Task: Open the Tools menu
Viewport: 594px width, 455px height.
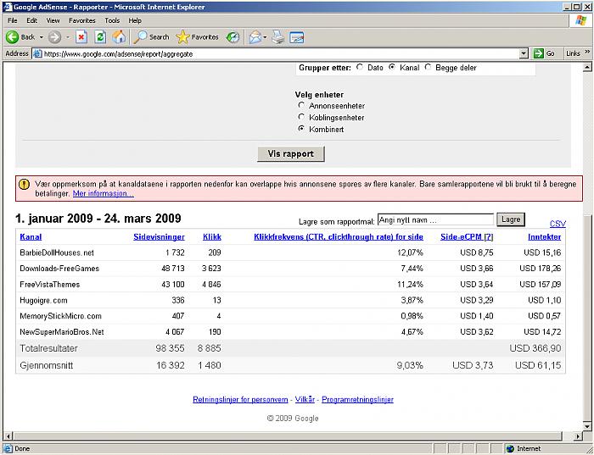Action: (x=112, y=20)
